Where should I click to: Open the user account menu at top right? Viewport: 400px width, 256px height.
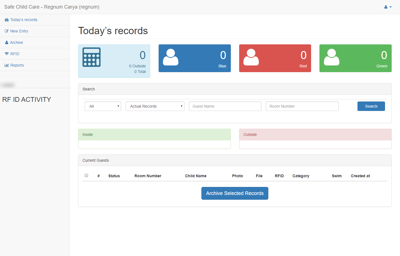[x=388, y=7]
